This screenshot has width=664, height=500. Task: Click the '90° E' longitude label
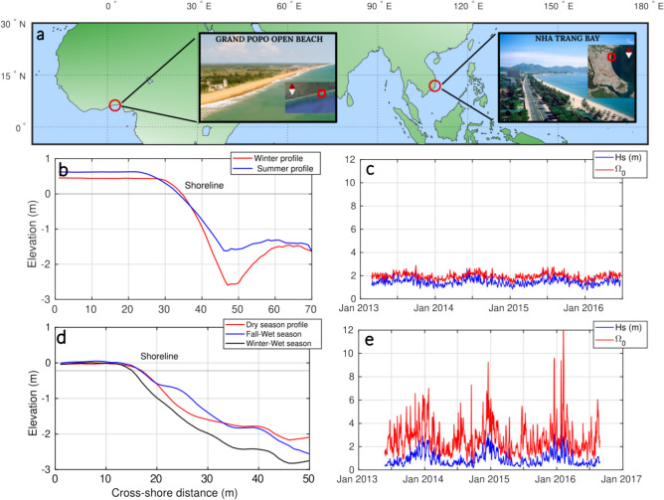[x=380, y=6]
